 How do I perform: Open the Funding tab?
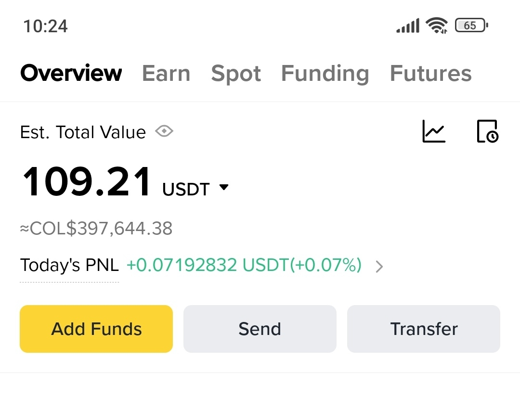pos(325,74)
